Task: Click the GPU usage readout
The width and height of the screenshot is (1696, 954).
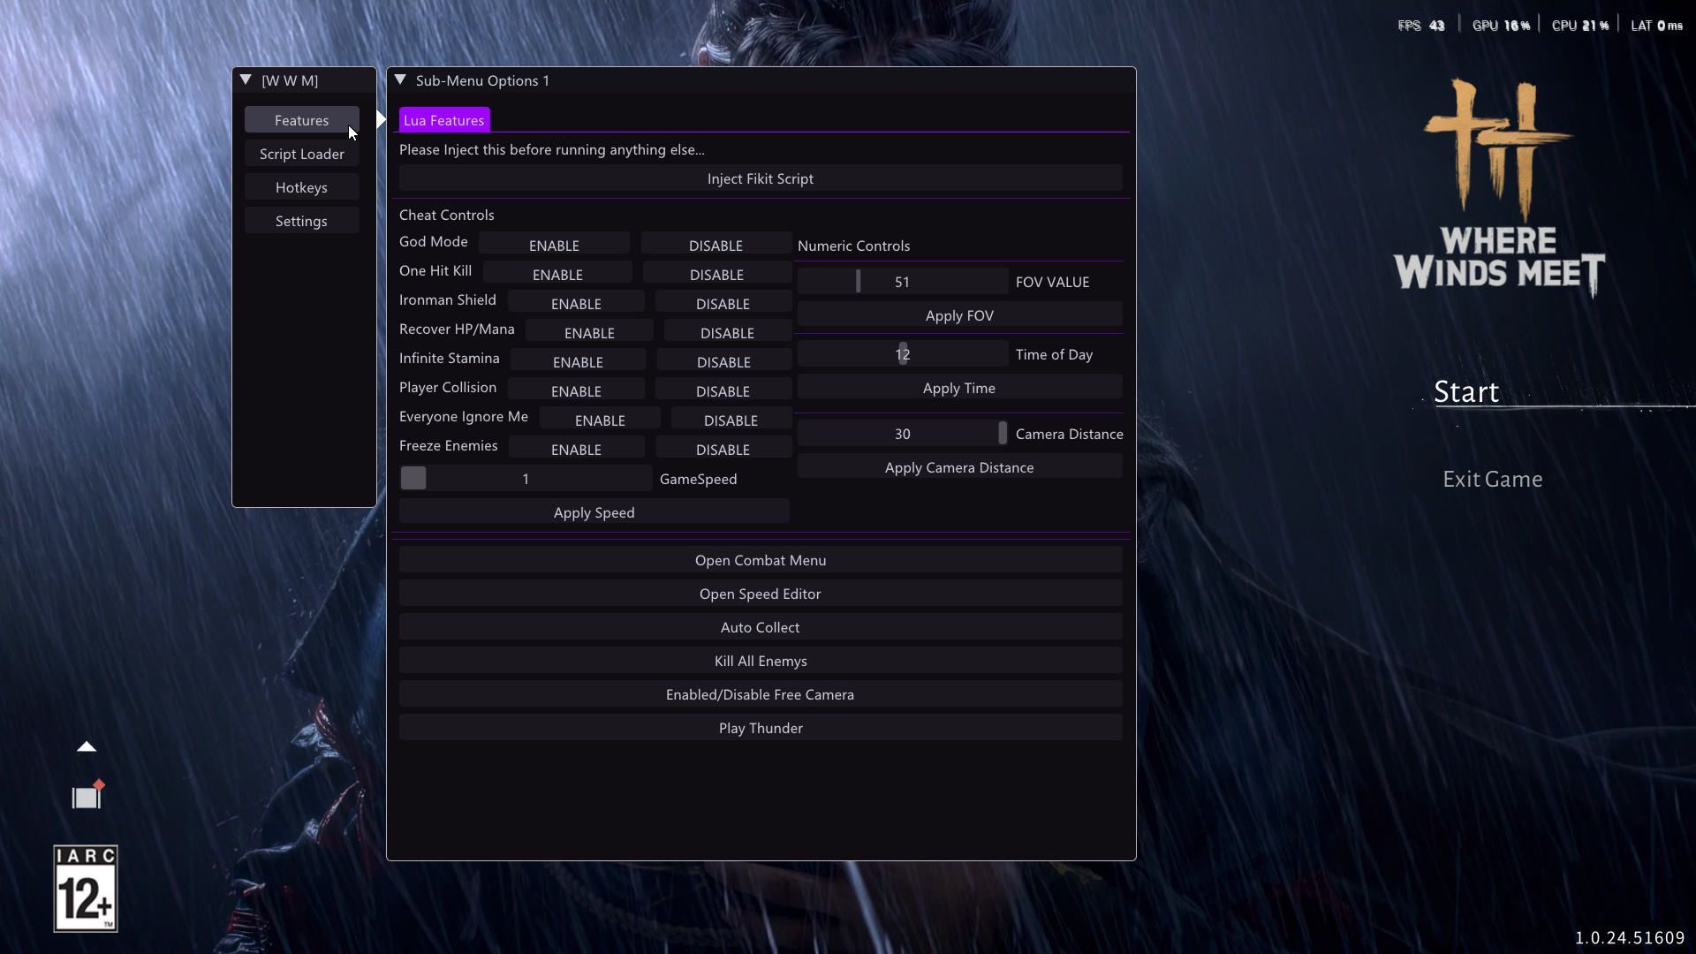Action: tap(1501, 26)
